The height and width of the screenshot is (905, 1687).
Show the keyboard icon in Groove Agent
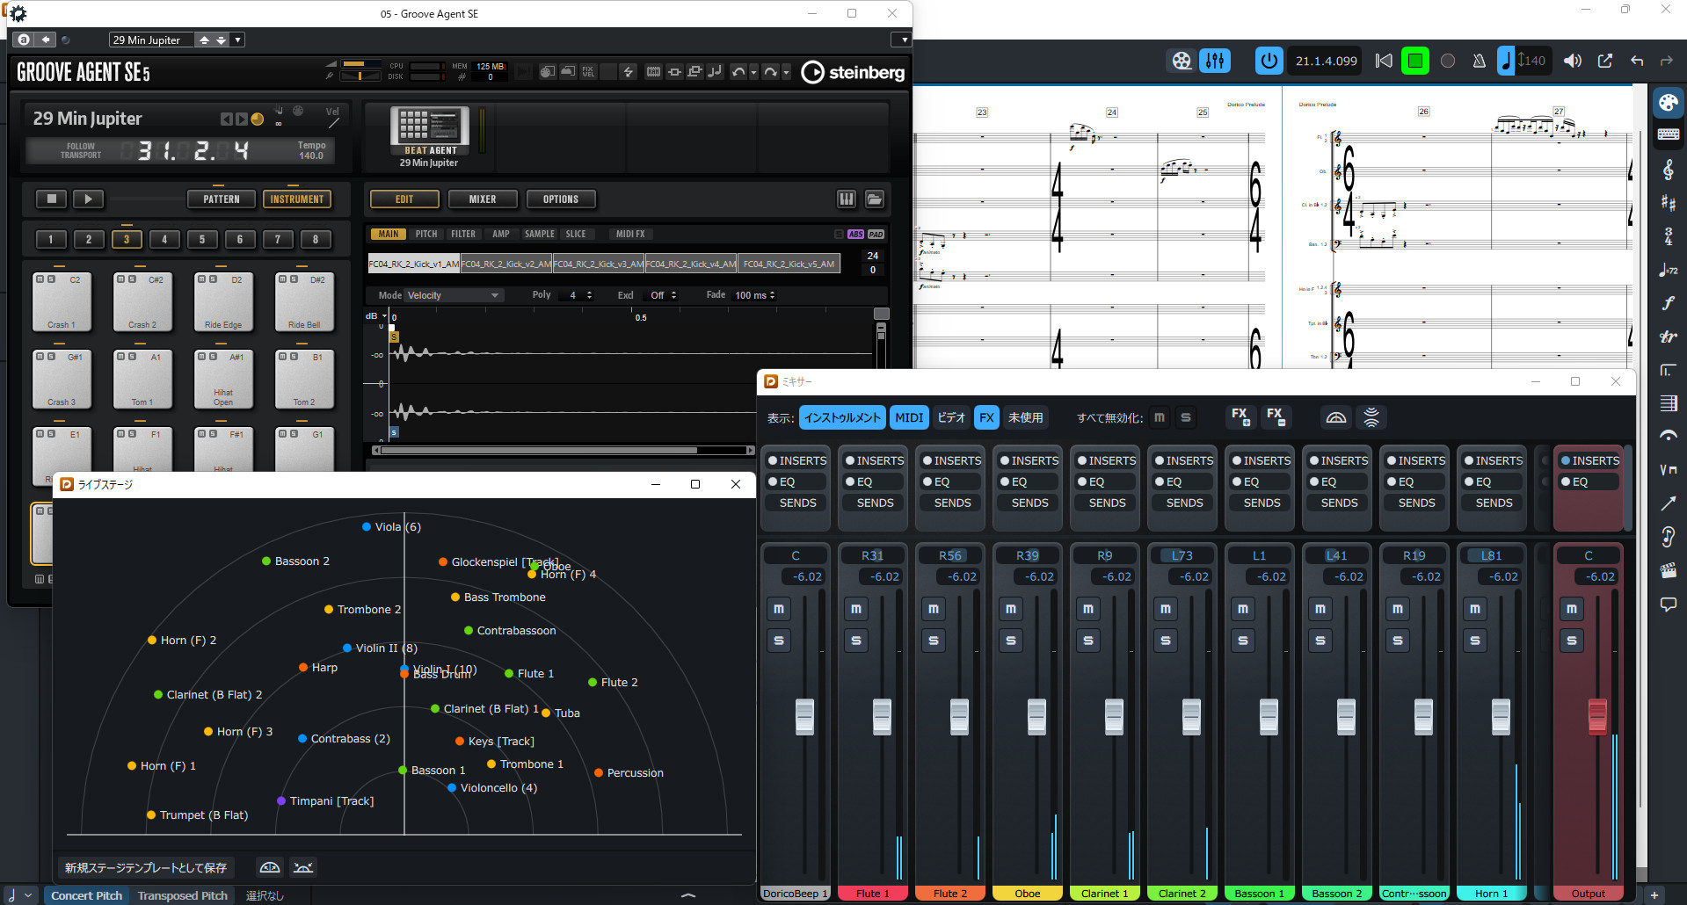pyautogui.click(x=847, y=199)
